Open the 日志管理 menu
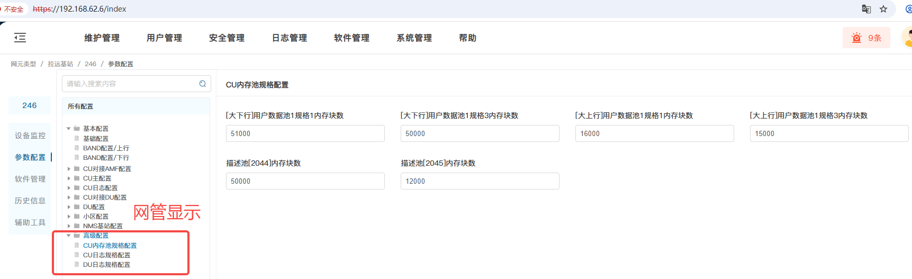This screenshot has width=912, height=279. click(x=289, y=38)
